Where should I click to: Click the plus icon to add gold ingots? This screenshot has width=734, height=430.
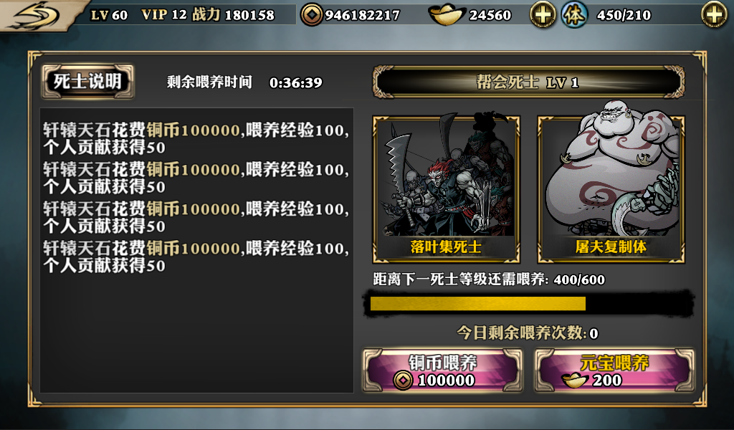pyautogui.click(x=543, y=14)
